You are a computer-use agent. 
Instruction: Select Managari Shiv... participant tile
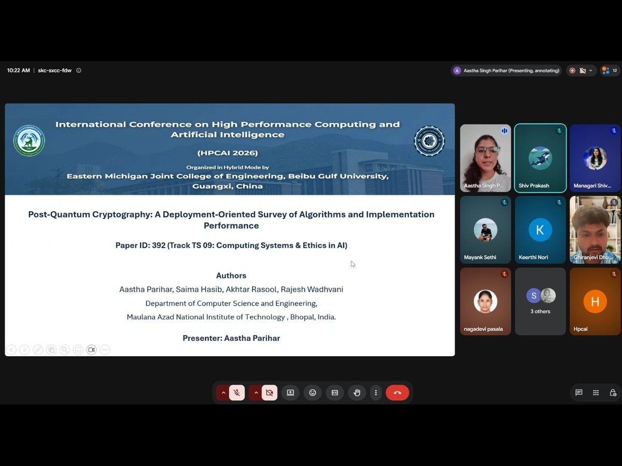[x=595, y=158]
